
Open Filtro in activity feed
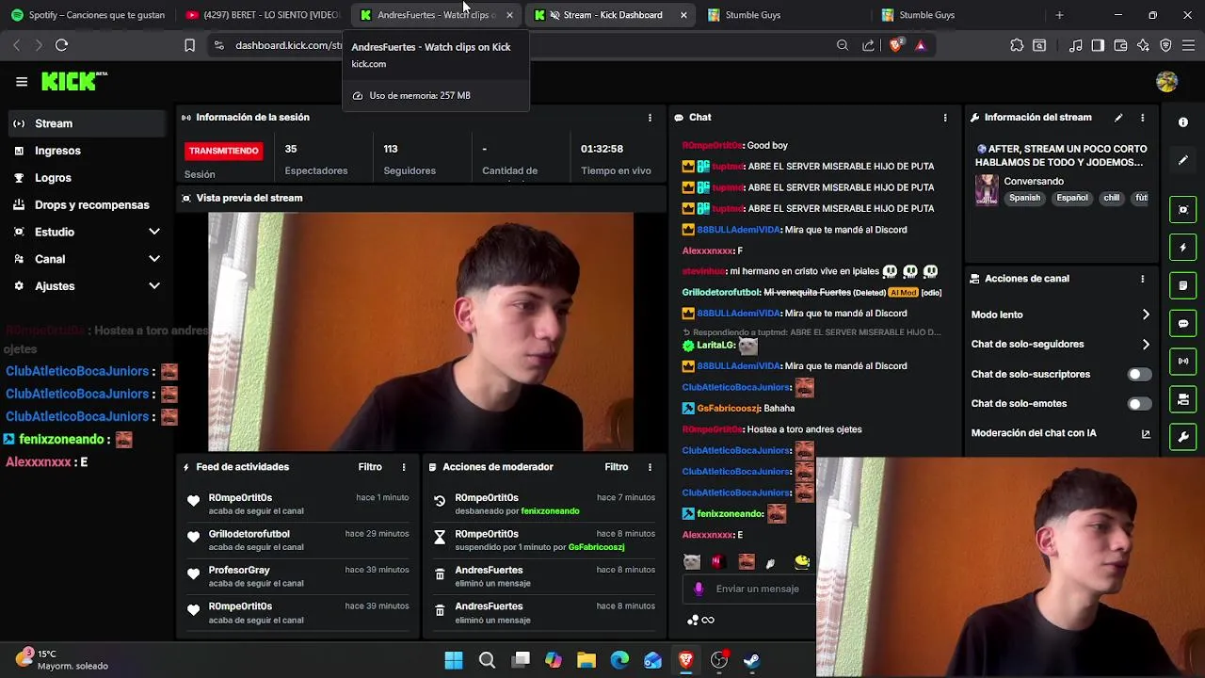370,467
